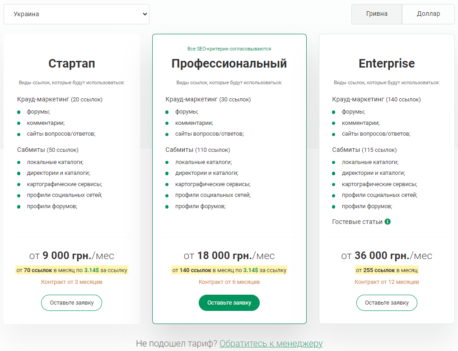
Task: Click the Все SEO-критерии согласовываются label
Action: [x=229, y=49]
